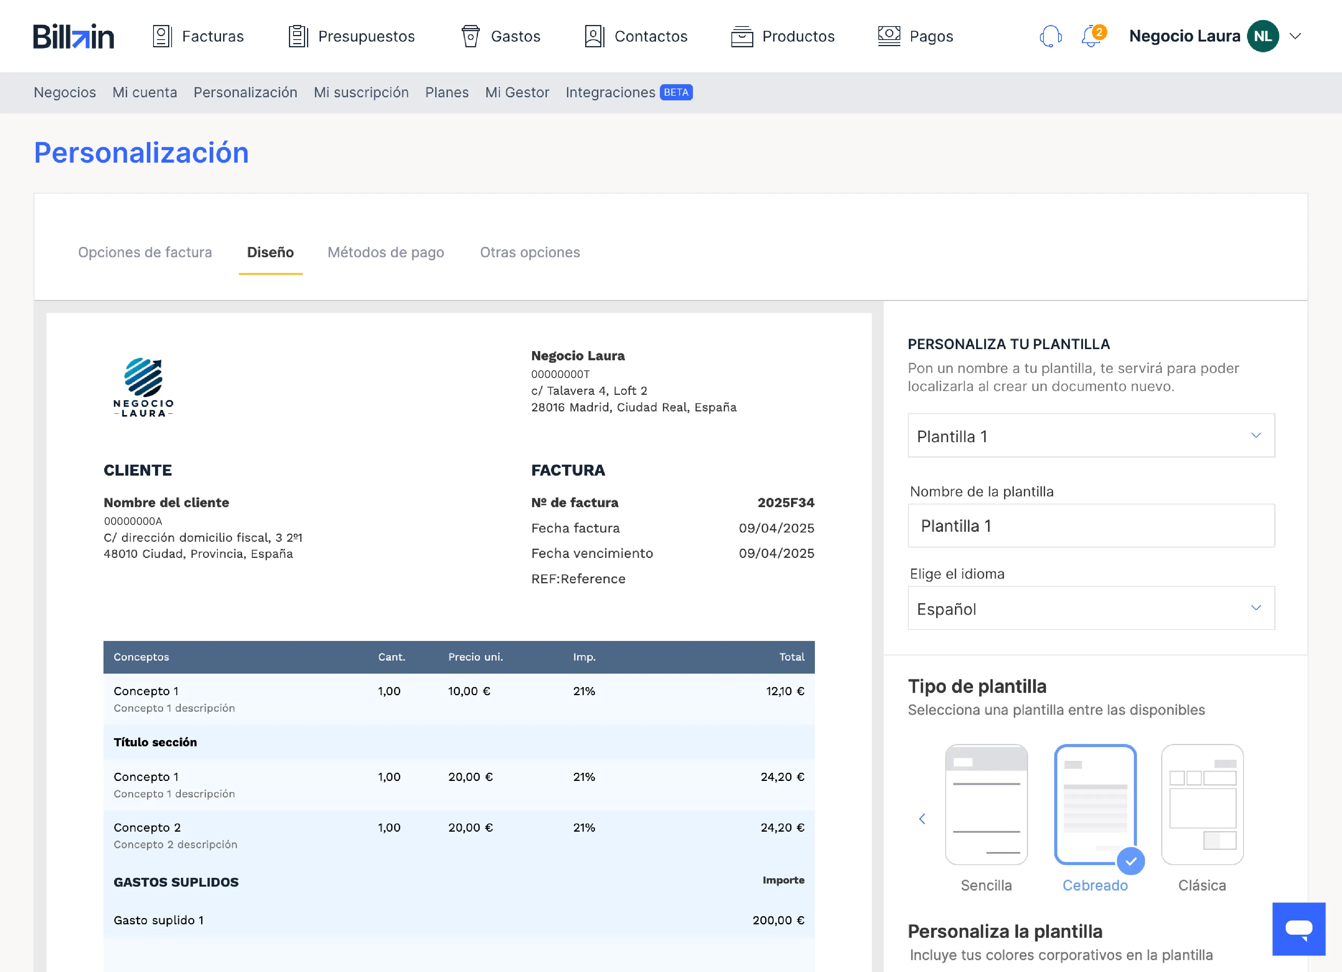
Task: Click the Facturas invoice icon
Action: click(162, 36)
